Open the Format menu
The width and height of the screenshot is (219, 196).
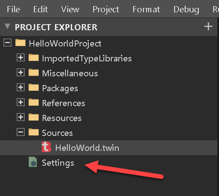(146, 10)
